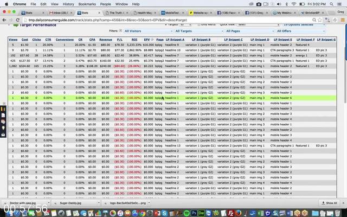347x217 pixels.
Task: Sort by the EPV column header
Action: [147, 40]
